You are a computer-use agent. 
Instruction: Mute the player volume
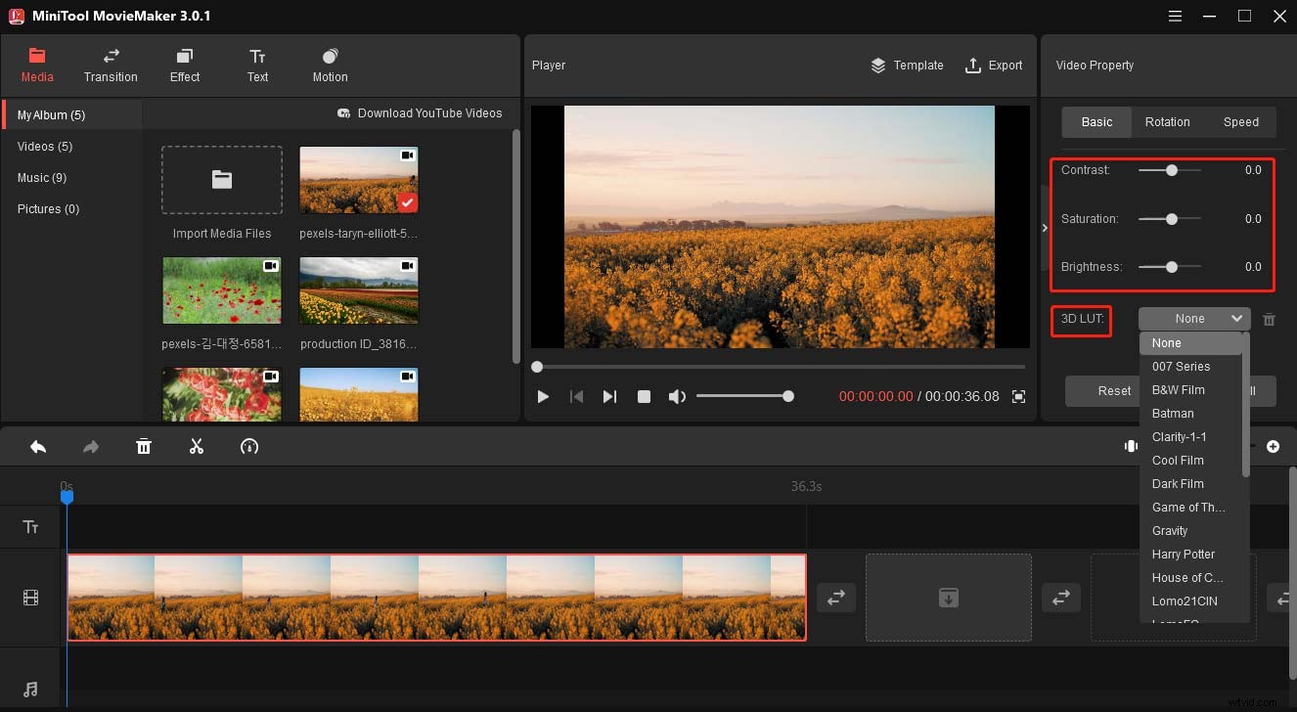tap(677, 396)
